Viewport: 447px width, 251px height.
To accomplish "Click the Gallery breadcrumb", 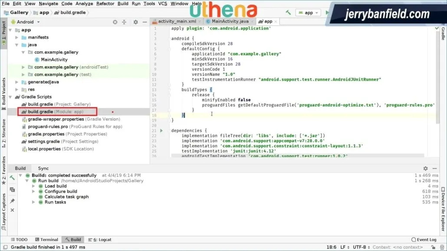I will (x=16, y=13).
